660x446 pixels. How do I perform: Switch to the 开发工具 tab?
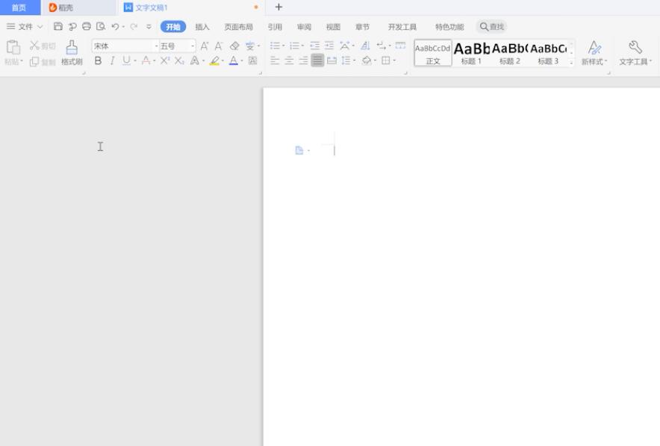[x=402, y=27]
